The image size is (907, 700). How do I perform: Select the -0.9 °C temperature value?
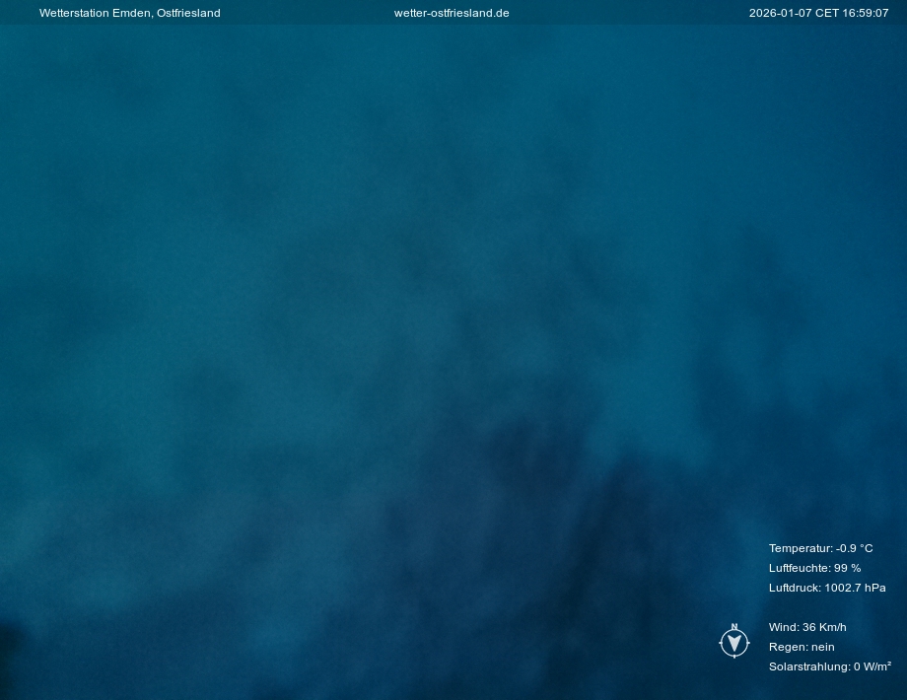click(855, 548)
